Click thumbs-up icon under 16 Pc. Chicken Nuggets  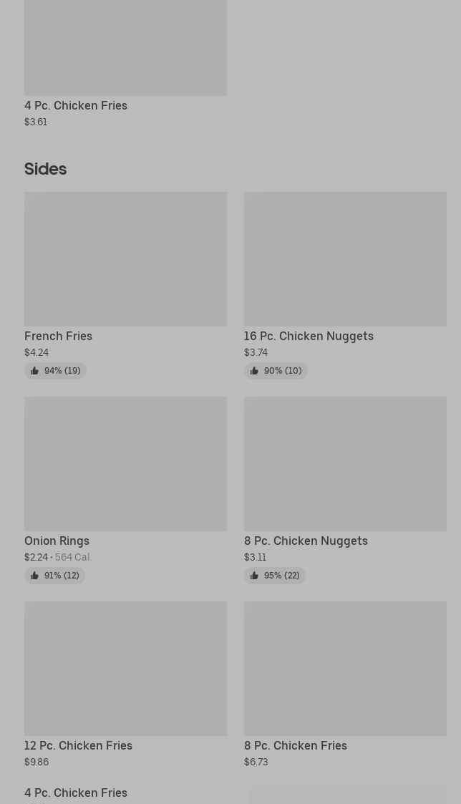tap(254, 371)
